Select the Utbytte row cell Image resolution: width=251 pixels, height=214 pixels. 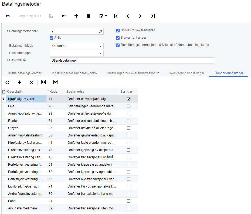[26, 128]
